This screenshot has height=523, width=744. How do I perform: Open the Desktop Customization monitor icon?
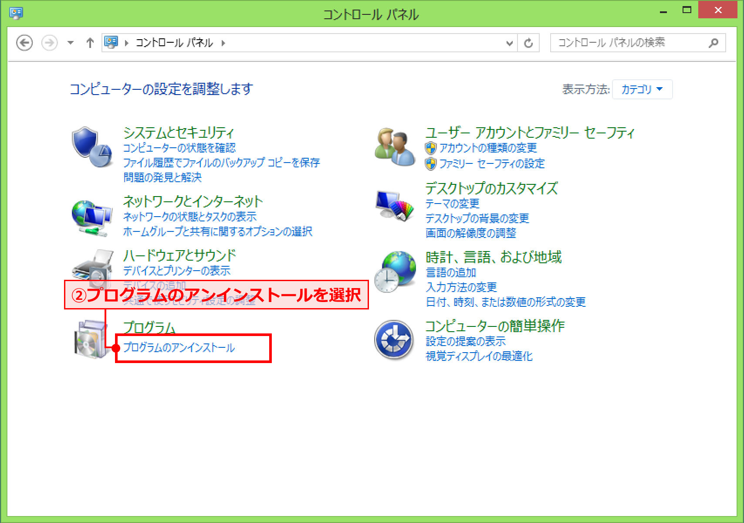pyautogui.click(x=395, y=206)
